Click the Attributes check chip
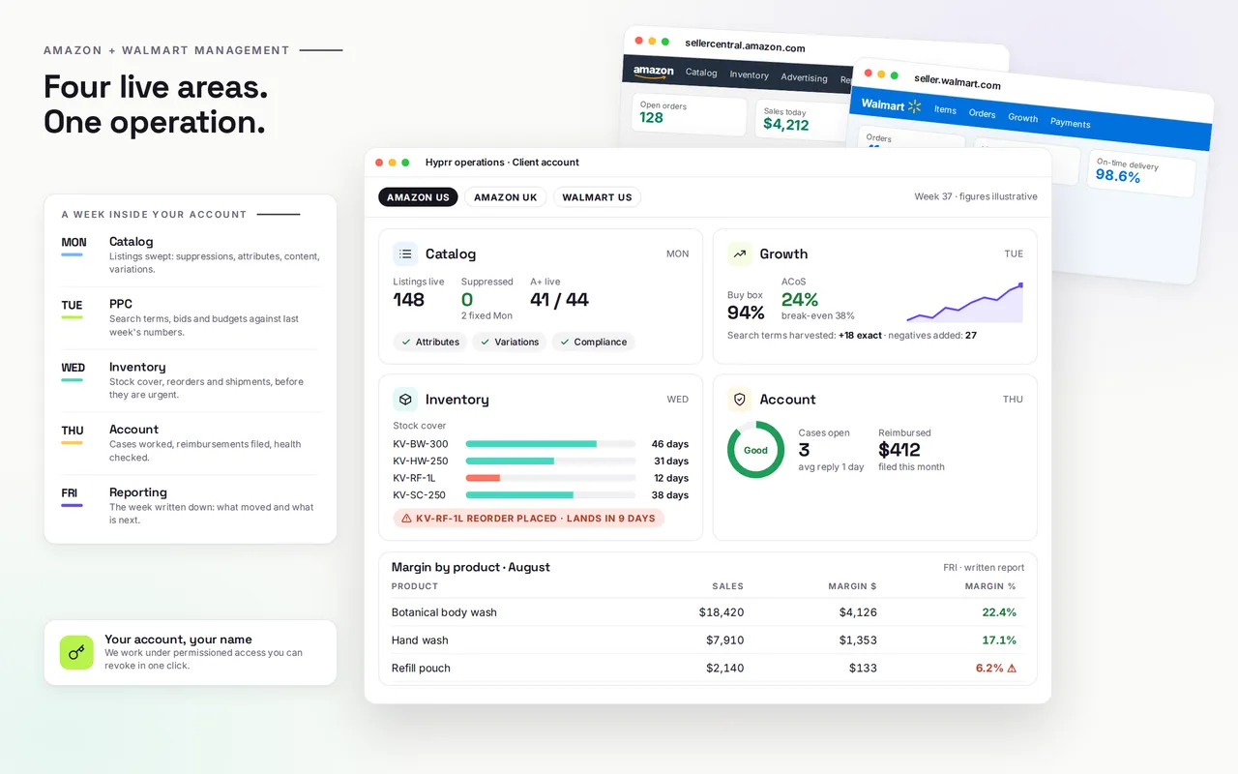 [x=430, y=342]
